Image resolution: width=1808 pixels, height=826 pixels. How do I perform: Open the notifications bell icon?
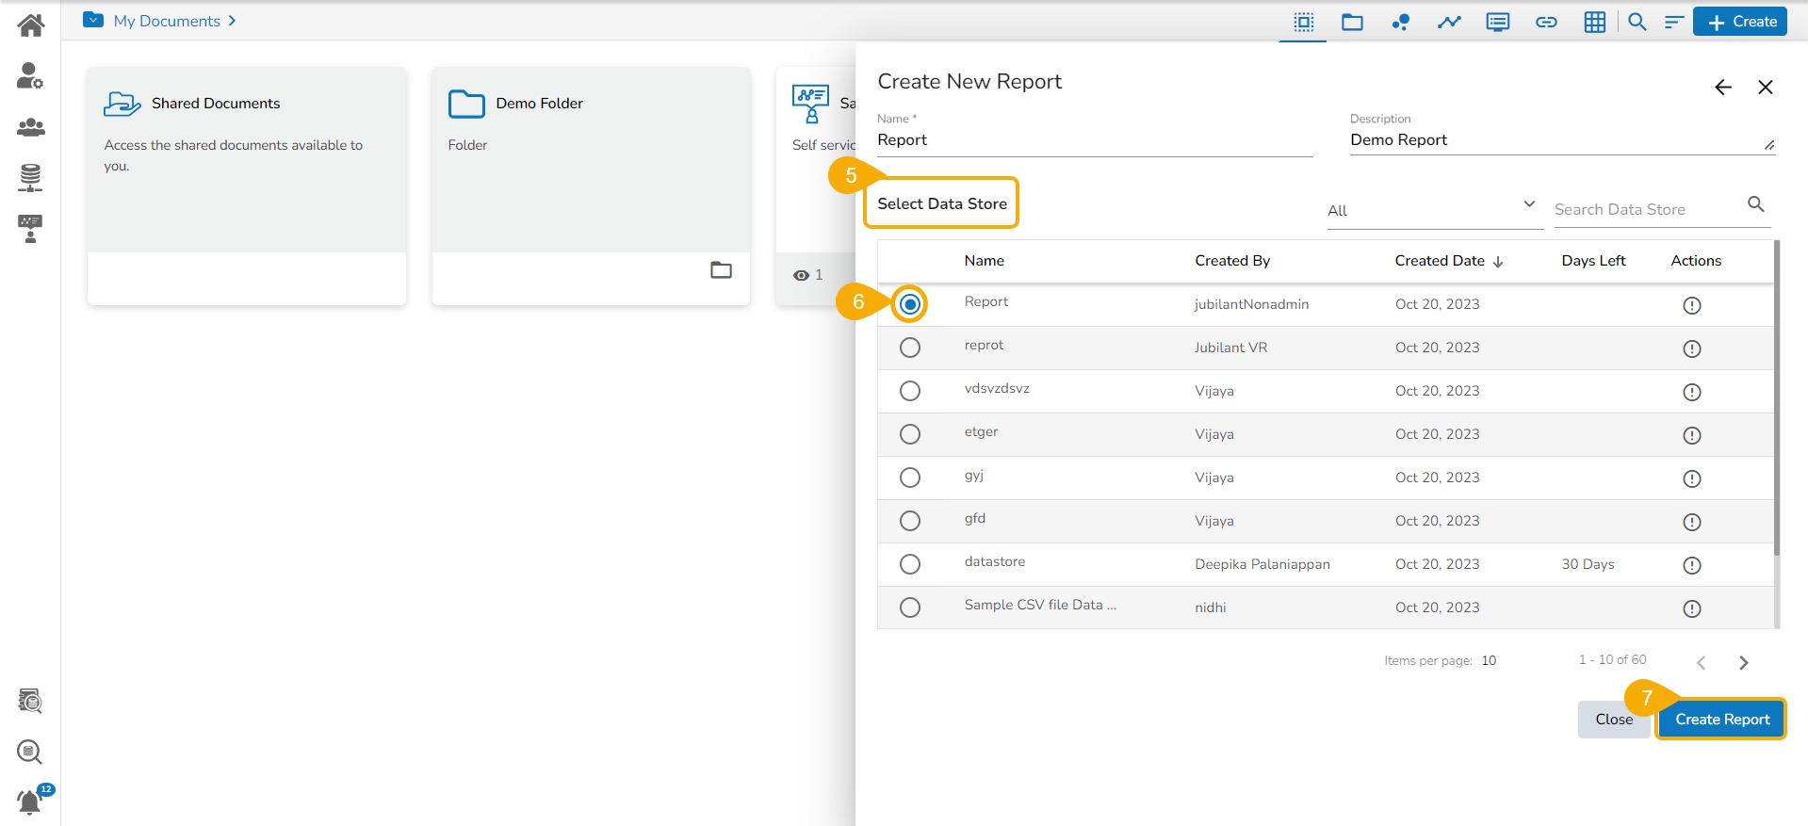[30, 802]
